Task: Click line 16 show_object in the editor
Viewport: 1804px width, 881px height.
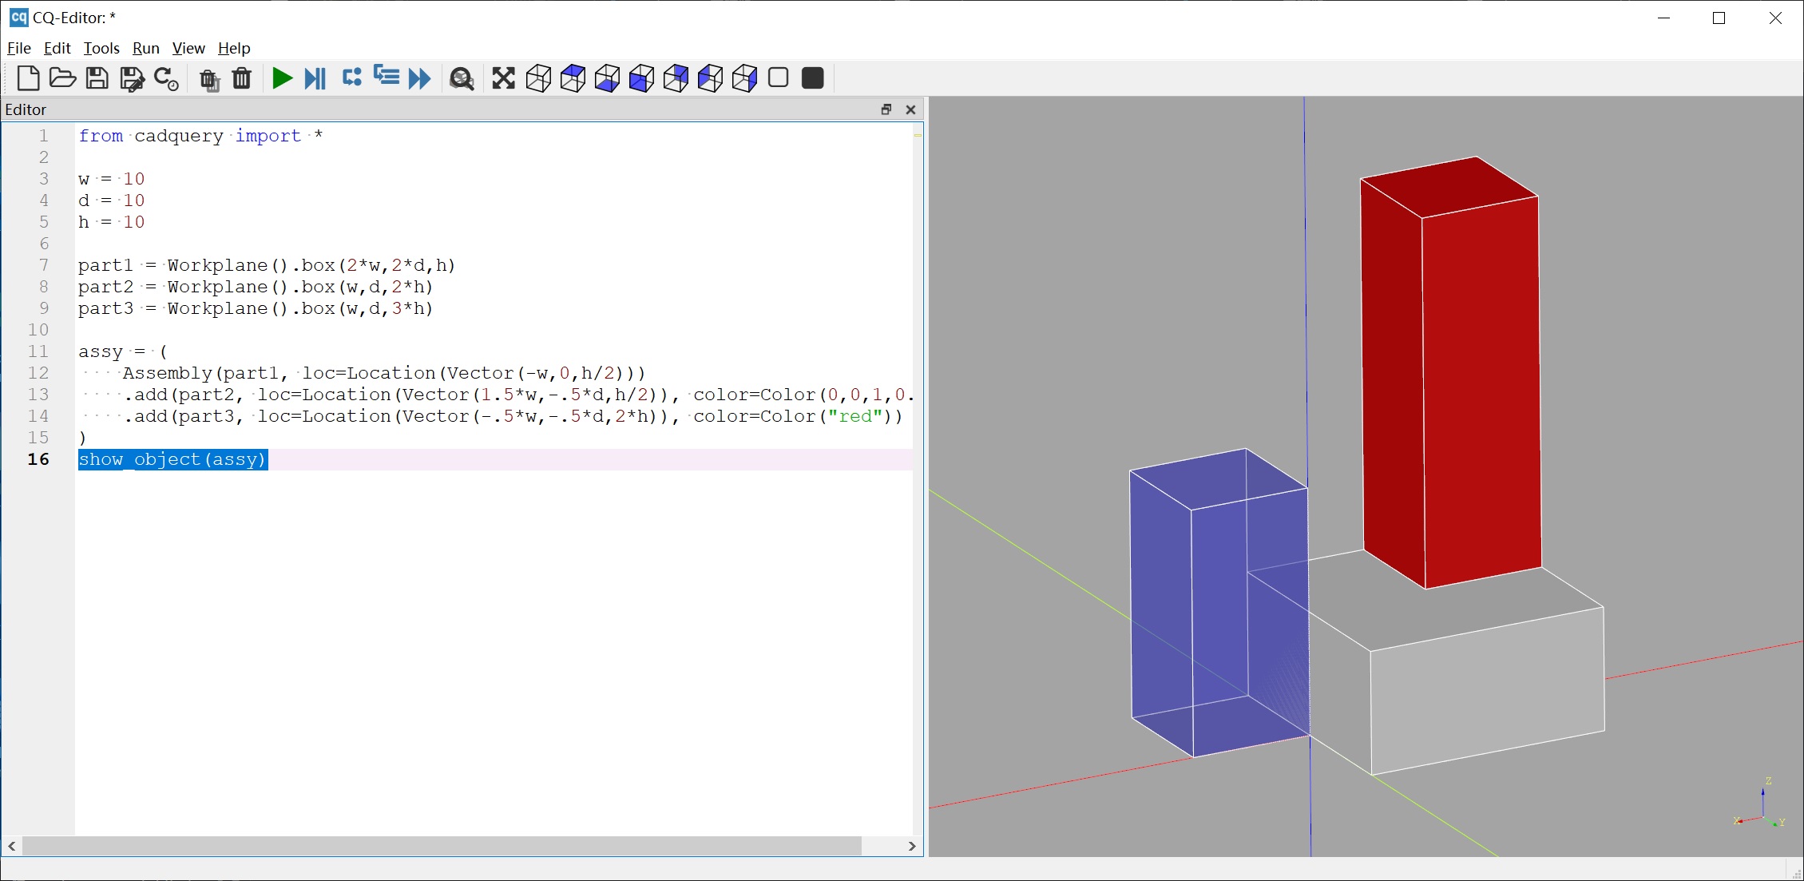Action: coord(172,459)
